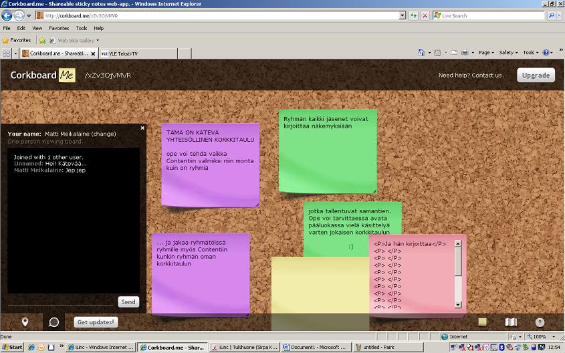Click the location pin icon in bottom bar
565x353 pixels.
point(25,322)
